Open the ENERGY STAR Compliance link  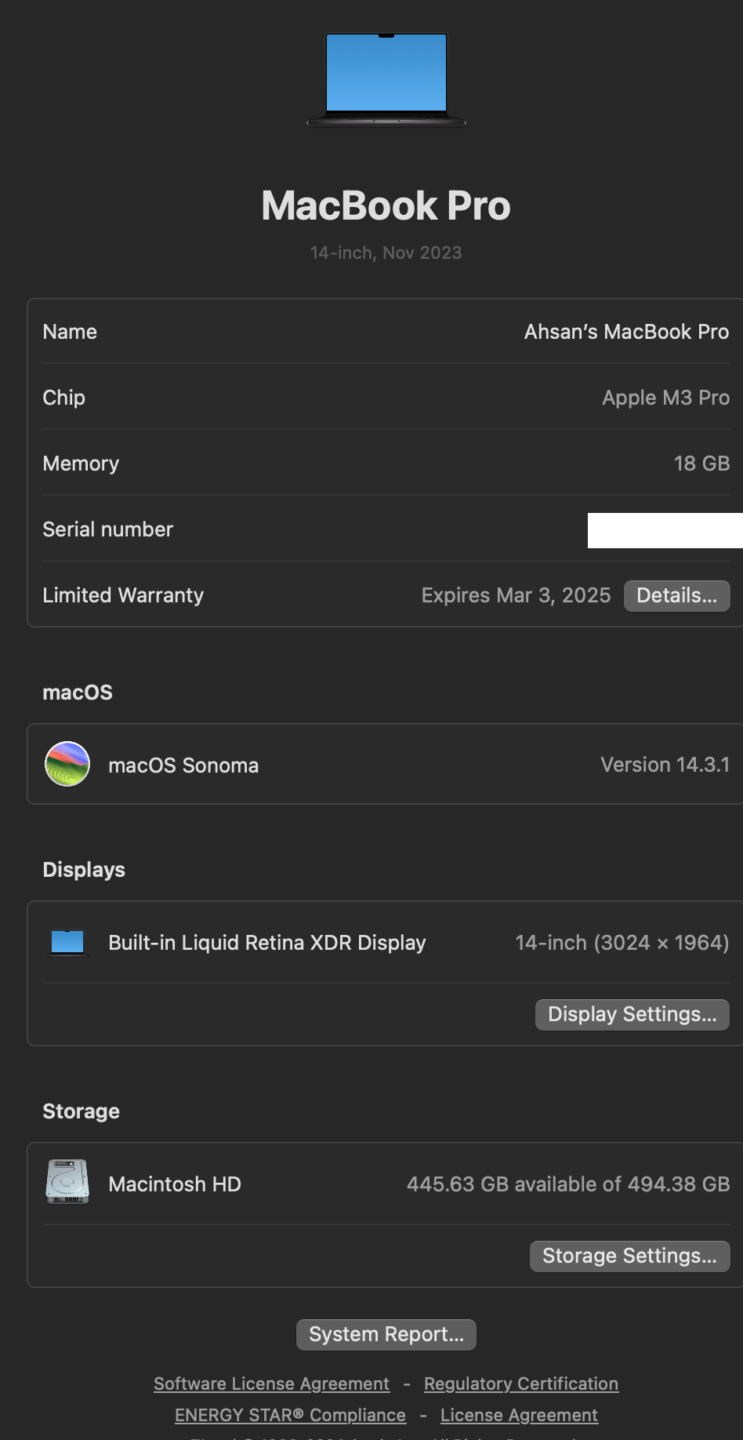(290, 1415)
